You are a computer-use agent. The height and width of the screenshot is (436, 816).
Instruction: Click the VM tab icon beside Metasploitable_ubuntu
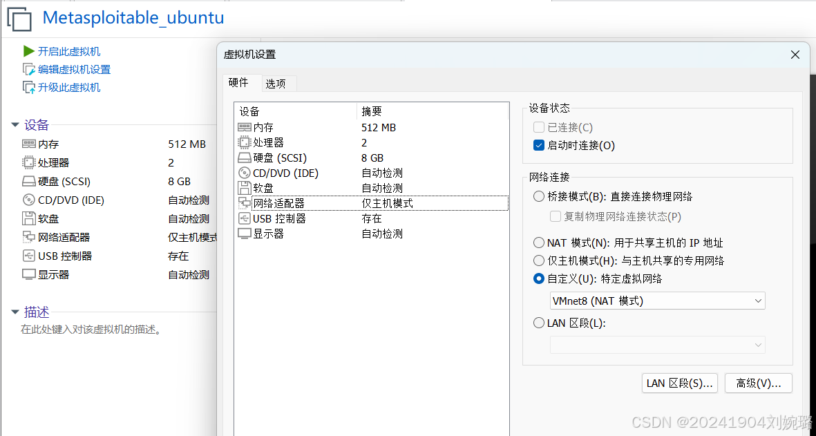pos(19,19)
